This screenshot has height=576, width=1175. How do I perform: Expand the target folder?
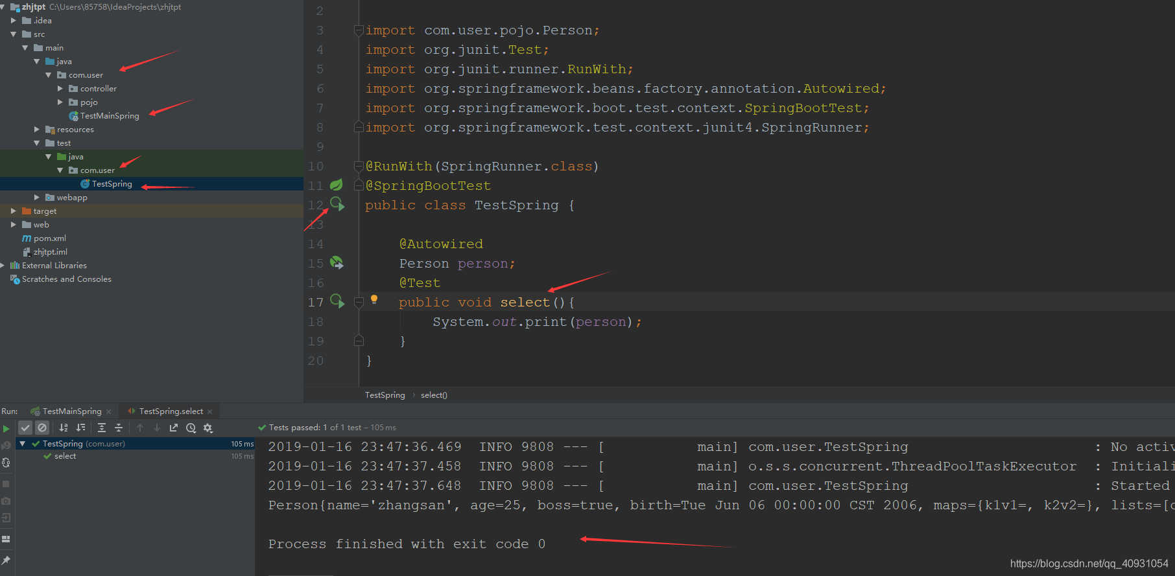[x=14, y=211]
